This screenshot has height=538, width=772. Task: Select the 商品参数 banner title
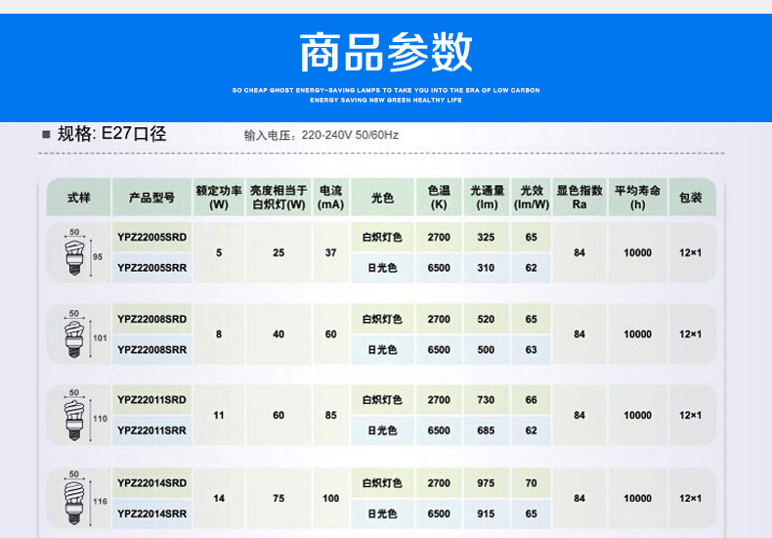point(386,52)
